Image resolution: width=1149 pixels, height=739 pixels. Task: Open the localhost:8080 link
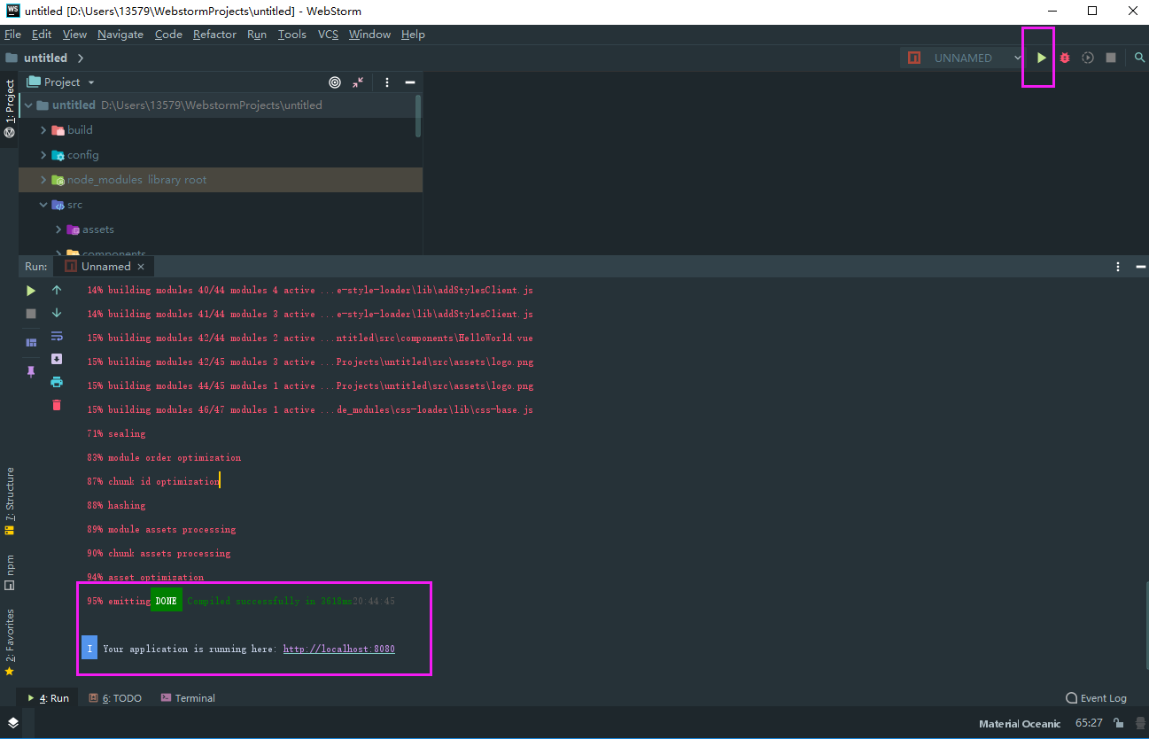338,649
